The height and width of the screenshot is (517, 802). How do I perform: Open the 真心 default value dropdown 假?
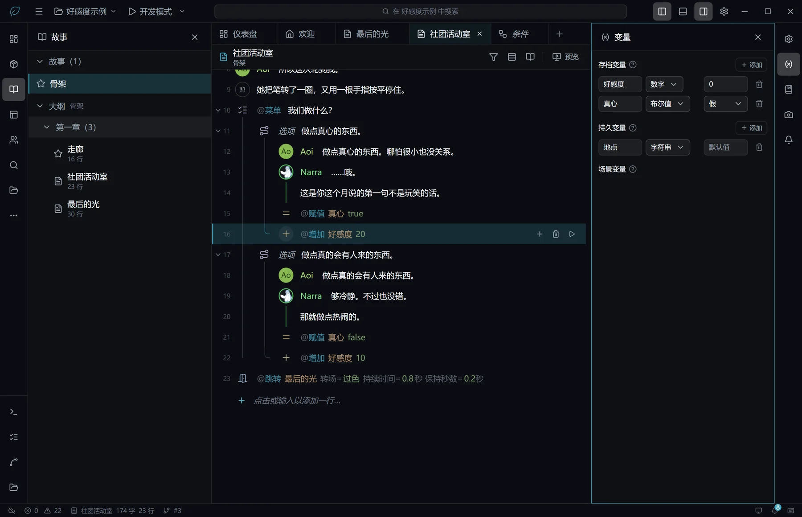pyautogui.click(x=725, y=104)
